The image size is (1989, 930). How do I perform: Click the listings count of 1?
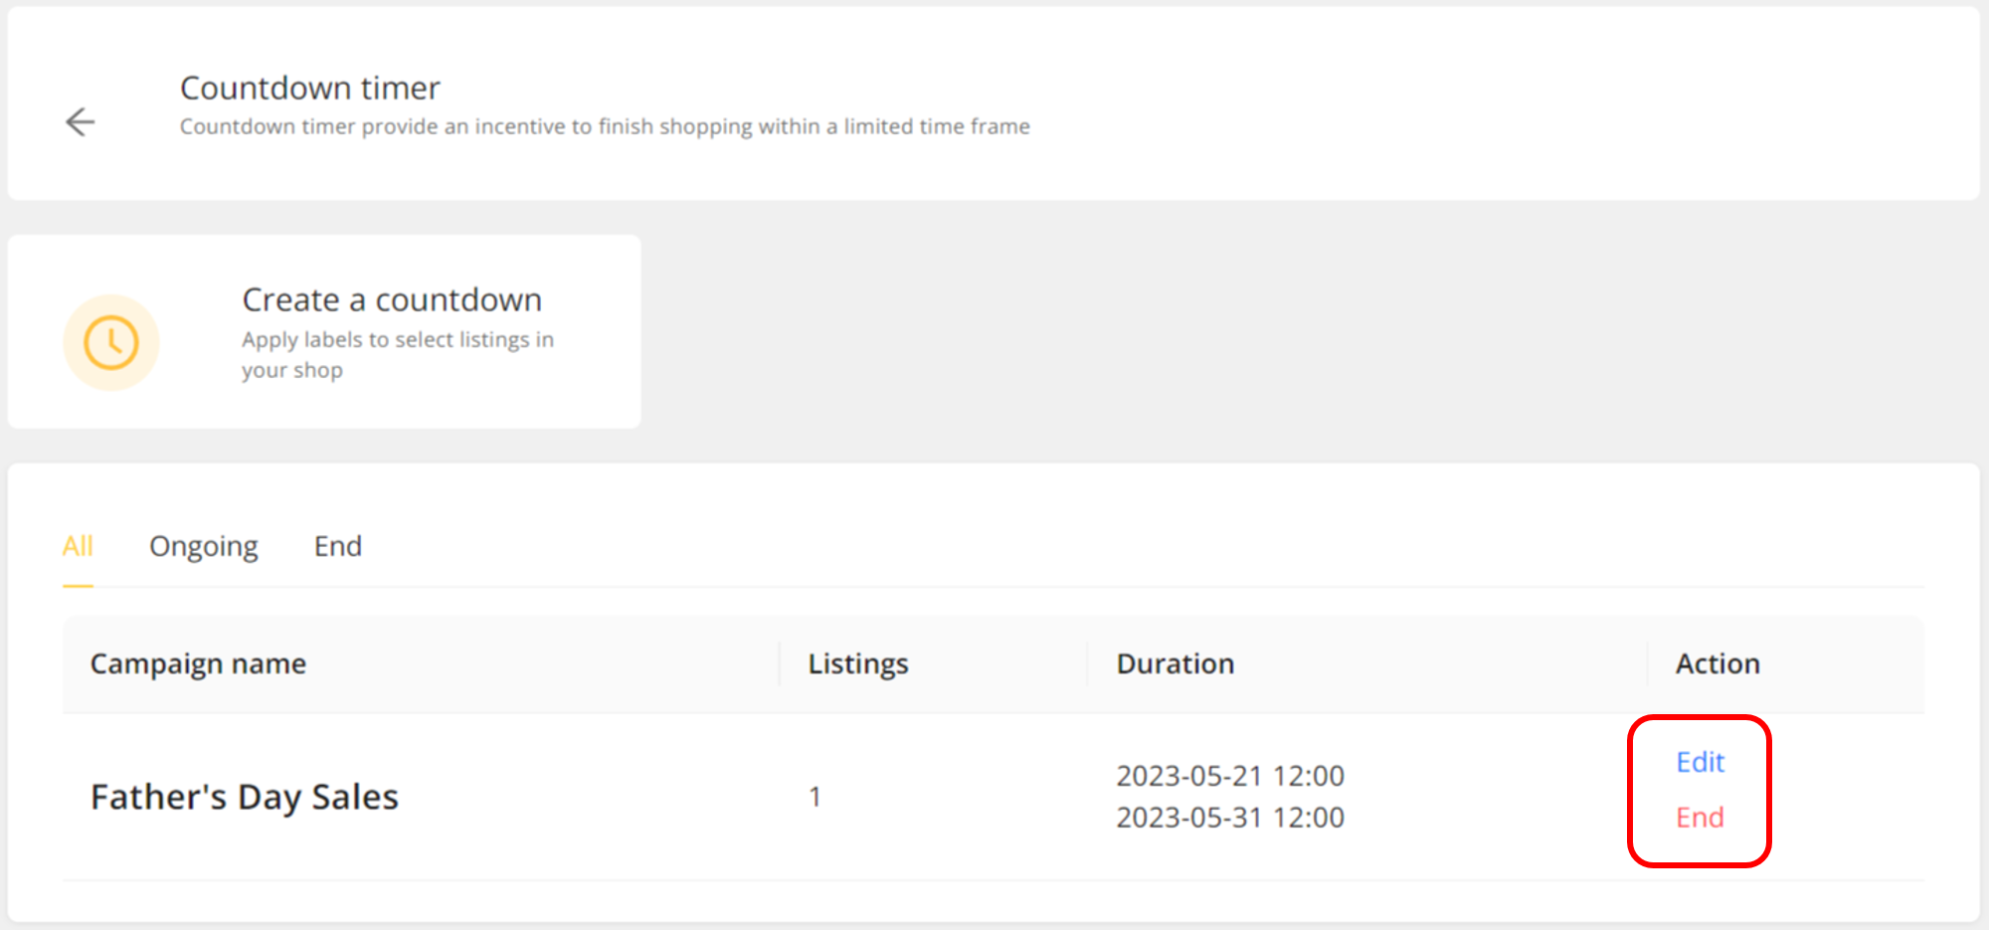point(814,797)
